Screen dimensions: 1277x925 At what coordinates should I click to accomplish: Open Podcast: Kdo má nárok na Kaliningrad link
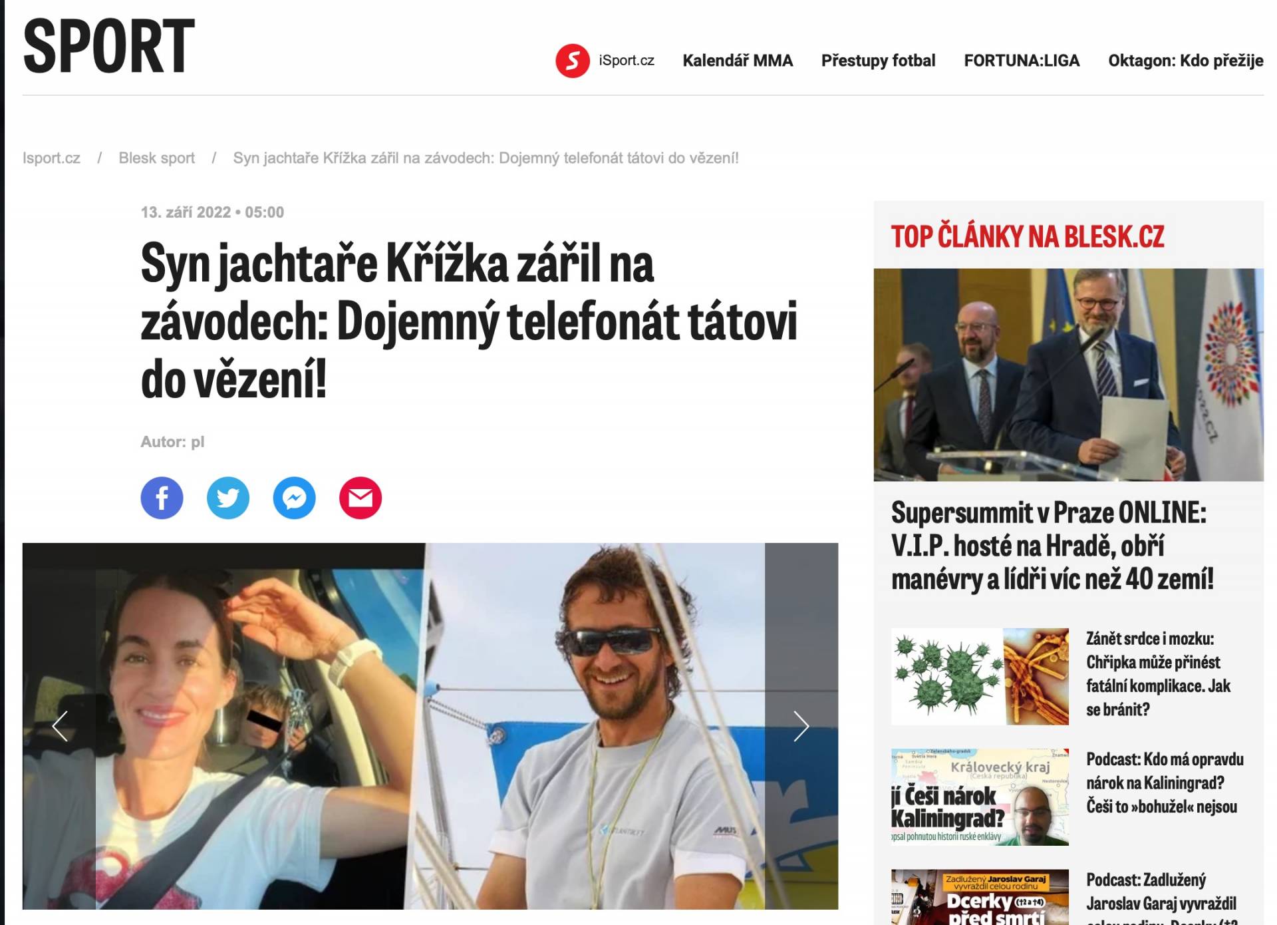click(x=1165, y=783)
